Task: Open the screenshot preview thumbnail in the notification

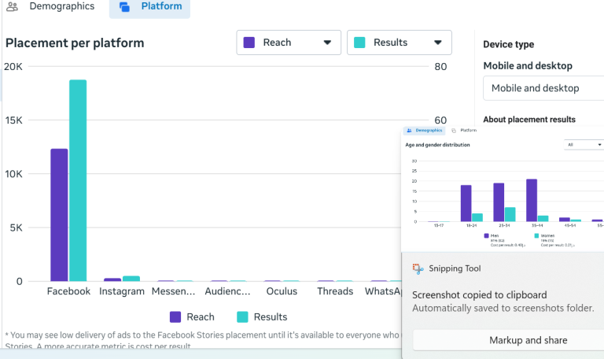Action: pyautogui.click(x=503, y=187)
